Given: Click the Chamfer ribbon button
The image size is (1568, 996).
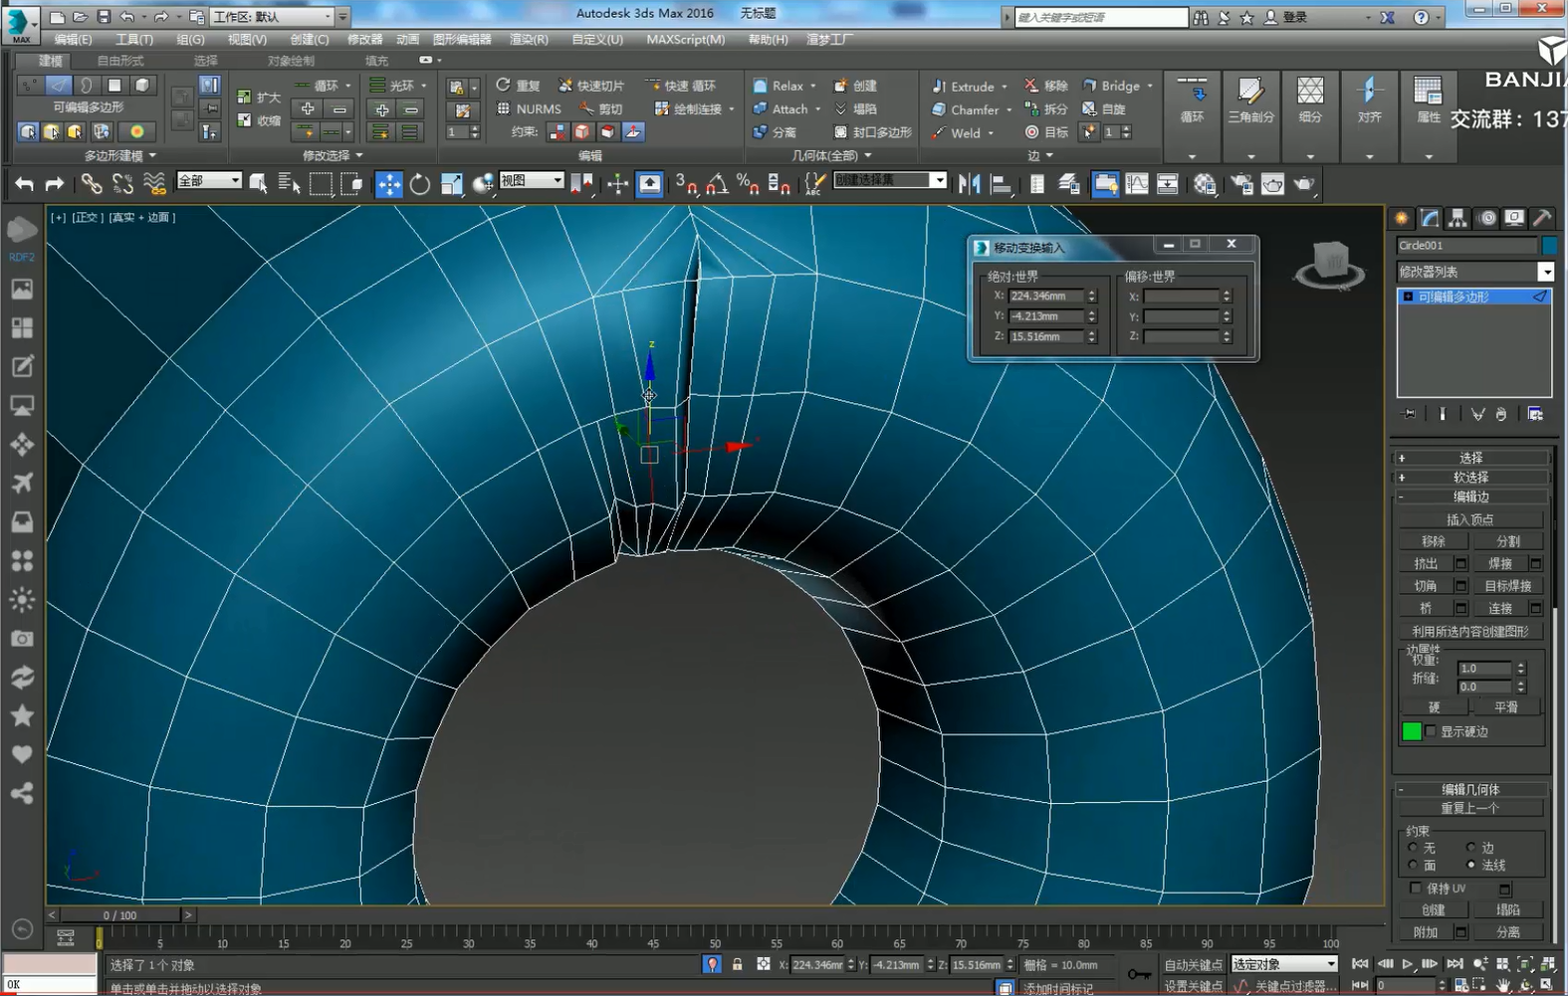Looking at the screenshot, I should tap(972, 109).
